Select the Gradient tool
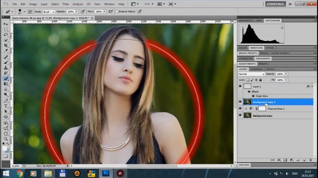Screen dimensions: 318x178 coord(5,84)
